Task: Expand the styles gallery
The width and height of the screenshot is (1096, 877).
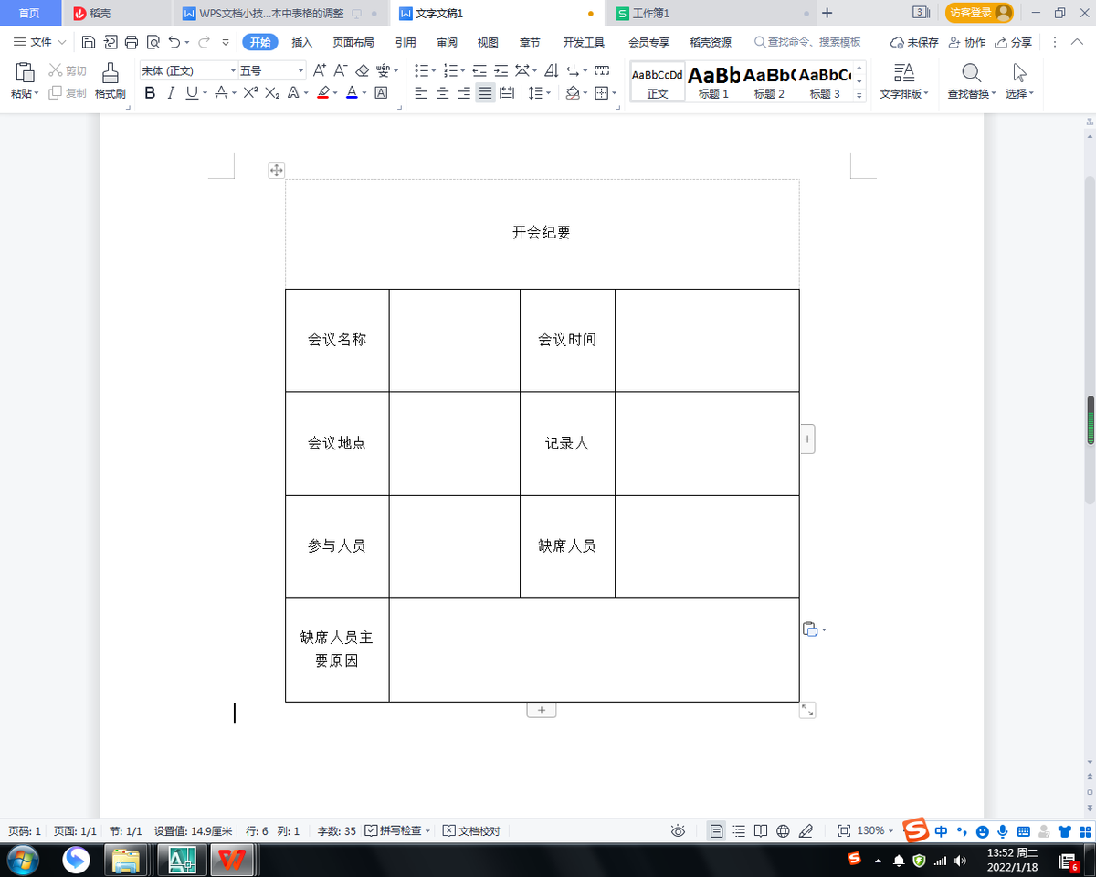Action: point(859,95)
